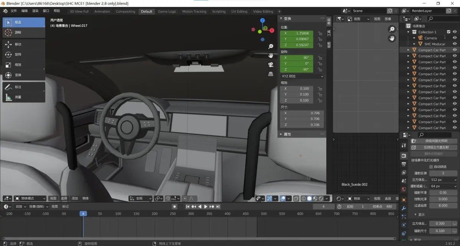Adjust the filter quality slider
The height and width of the screenshot is (246, 460).
pyautogui.click(x=443, y=206)
